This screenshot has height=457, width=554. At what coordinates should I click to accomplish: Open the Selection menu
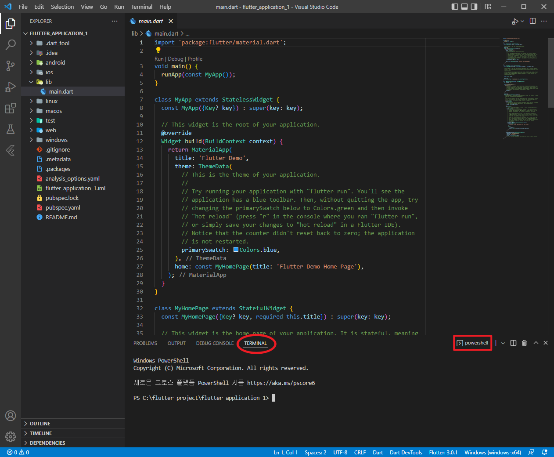click(x=62, y=7)
